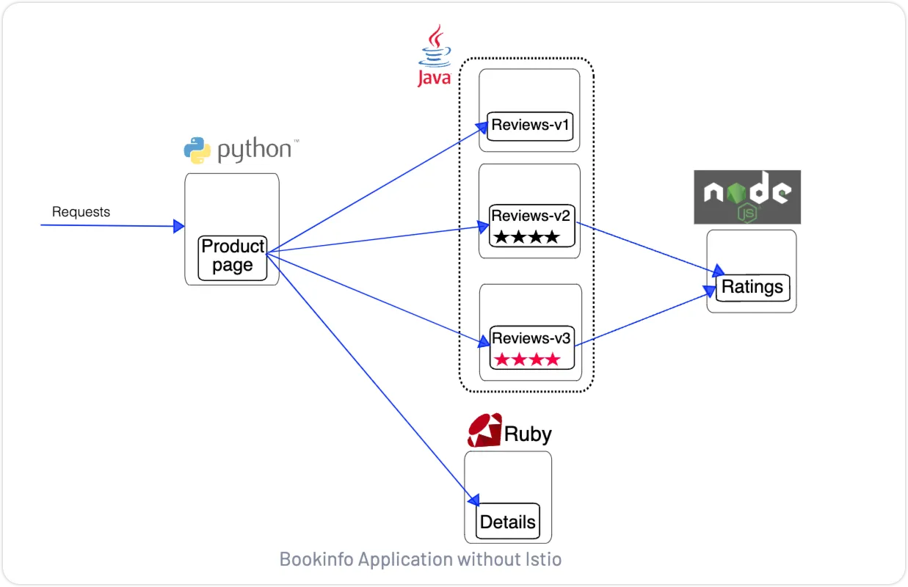Click the Ruby text label
Viewport: 908px width, 587px height.
pos(528,434)
